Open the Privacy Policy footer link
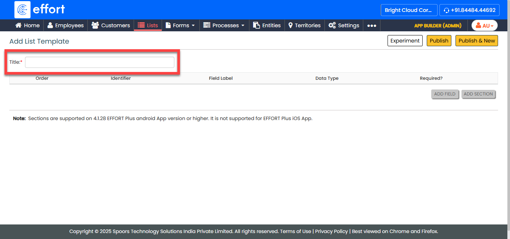510x239 pixels. 331,231
